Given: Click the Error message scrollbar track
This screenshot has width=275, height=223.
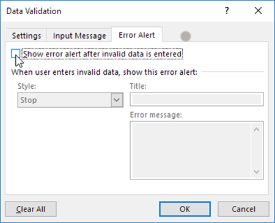Looking at the screenshot, I should tap(257, 151).
